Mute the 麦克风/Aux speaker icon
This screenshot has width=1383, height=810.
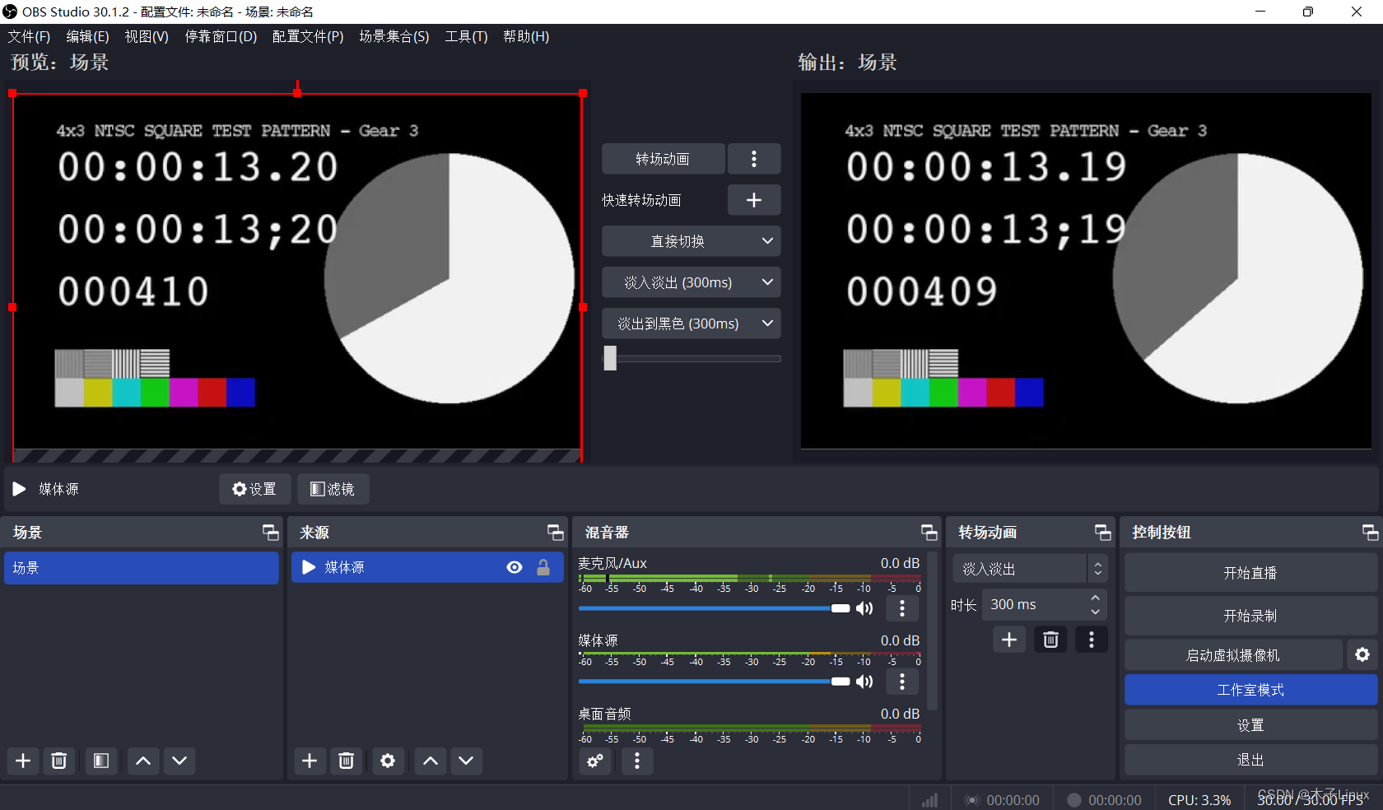pyautogui.click(x=864, y=608)
